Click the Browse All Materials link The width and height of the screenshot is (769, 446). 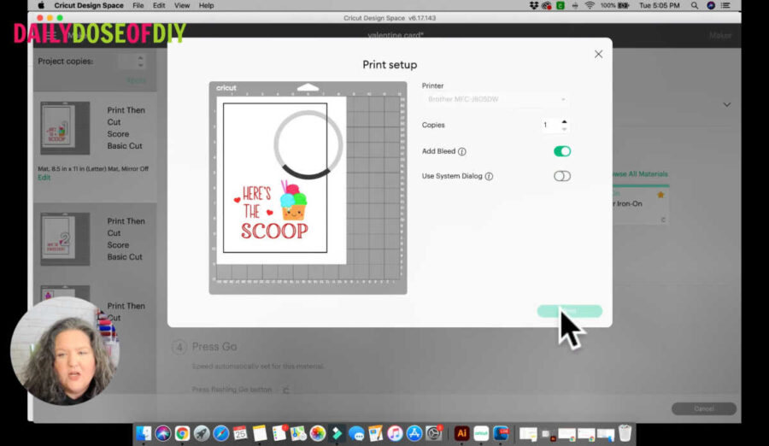[x=640, y=173]
